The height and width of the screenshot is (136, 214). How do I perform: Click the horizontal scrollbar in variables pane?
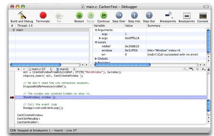122,65
